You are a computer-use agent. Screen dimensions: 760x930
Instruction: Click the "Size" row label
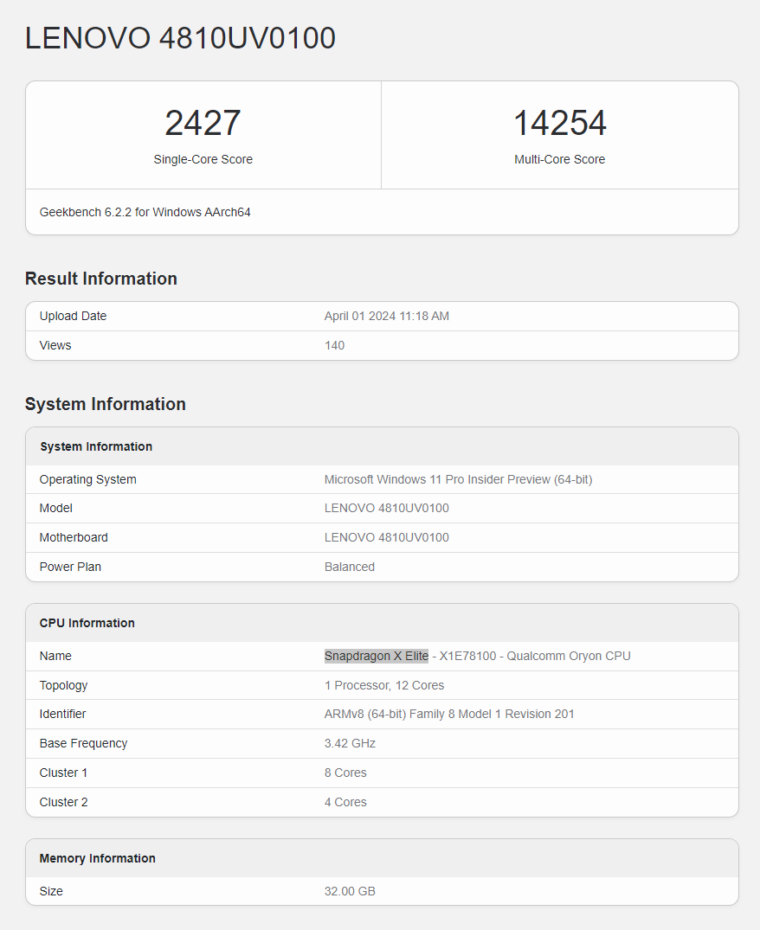51,891
